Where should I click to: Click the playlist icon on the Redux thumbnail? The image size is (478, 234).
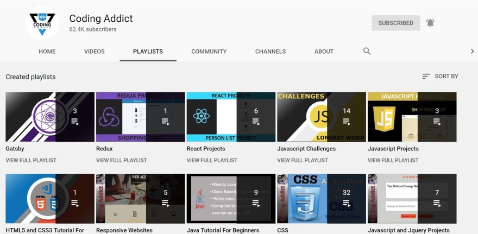(166, 122)
